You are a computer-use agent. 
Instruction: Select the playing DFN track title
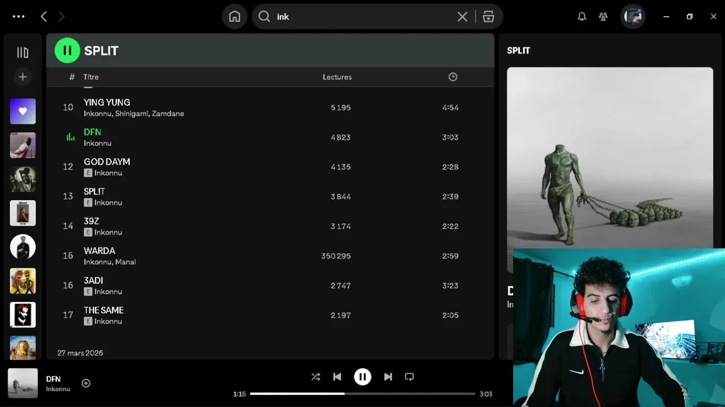92,132
